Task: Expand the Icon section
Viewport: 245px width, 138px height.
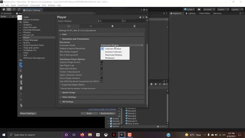Action: (101, 34)
